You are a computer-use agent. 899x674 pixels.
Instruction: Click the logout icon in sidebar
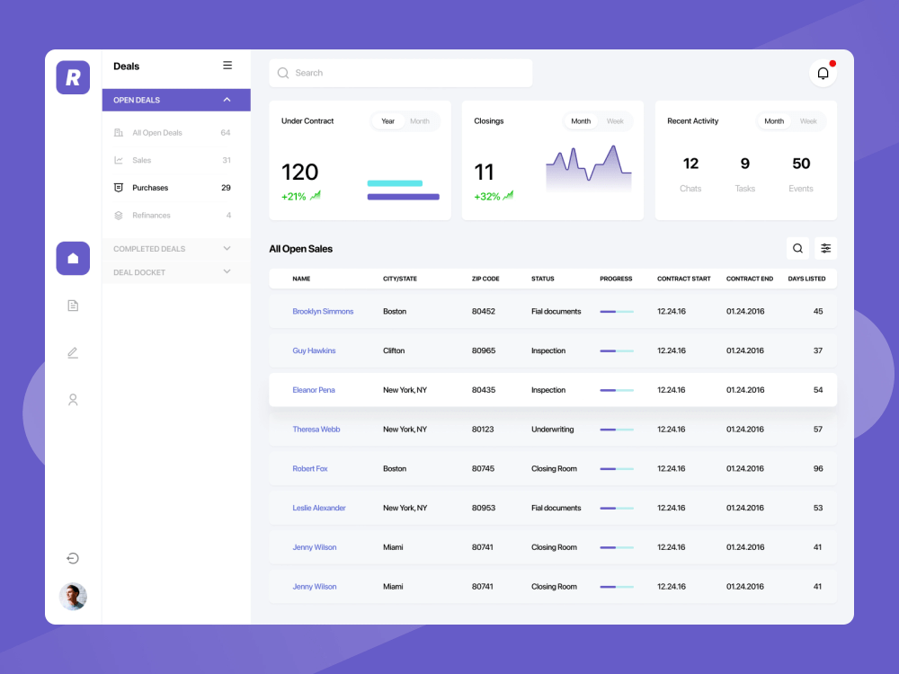tap(73, 558)
